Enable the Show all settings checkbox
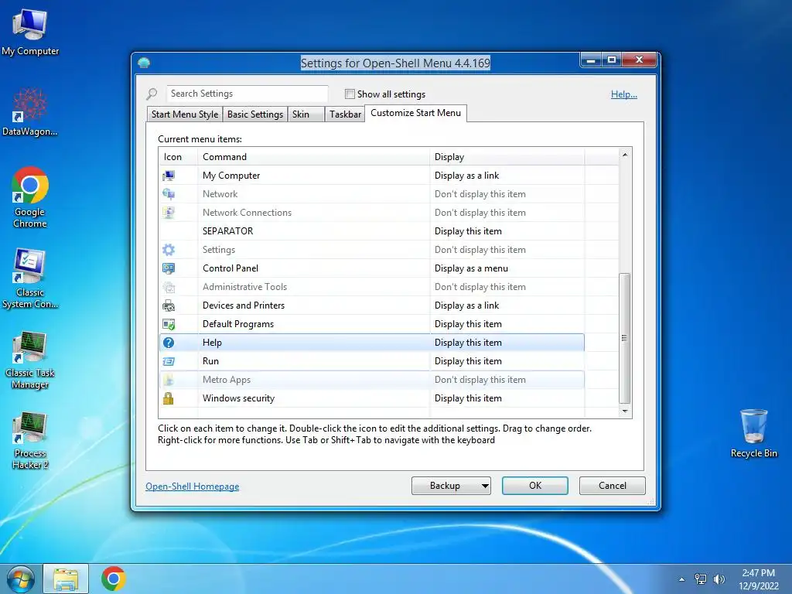The width and height of the screenshot is (792, 594). (350, 94)
